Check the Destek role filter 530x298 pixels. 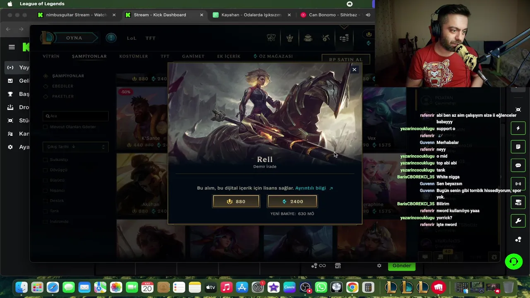pyautogui.click(x=46, y=201)
